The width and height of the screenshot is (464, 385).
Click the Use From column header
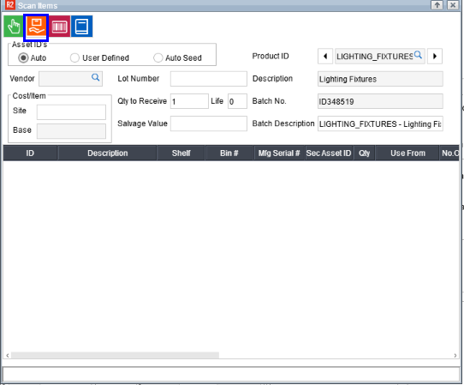point(407,153)
